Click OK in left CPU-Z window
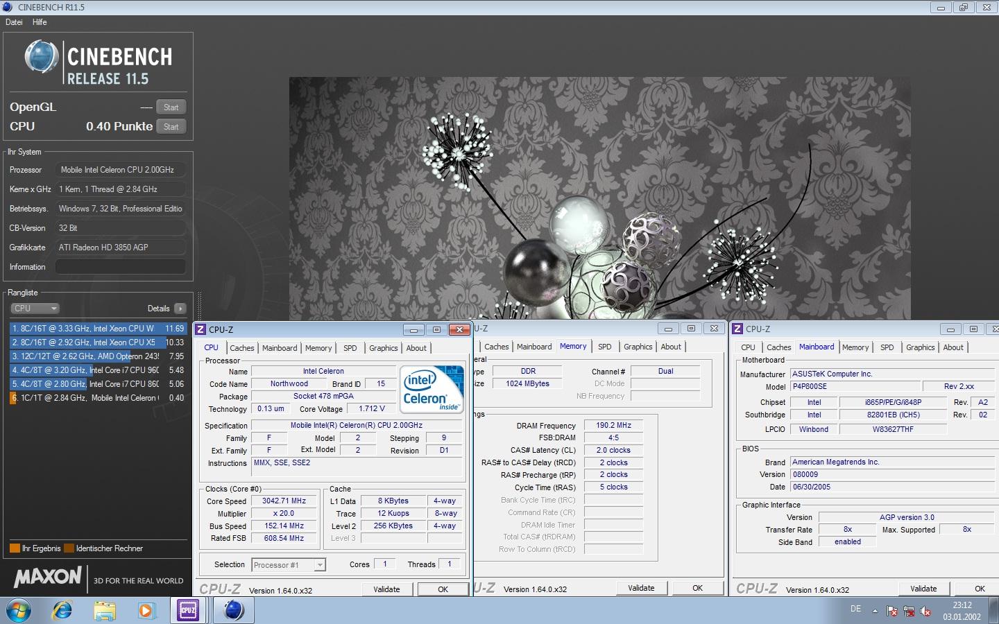999x624 pixels. pos(443,589)
